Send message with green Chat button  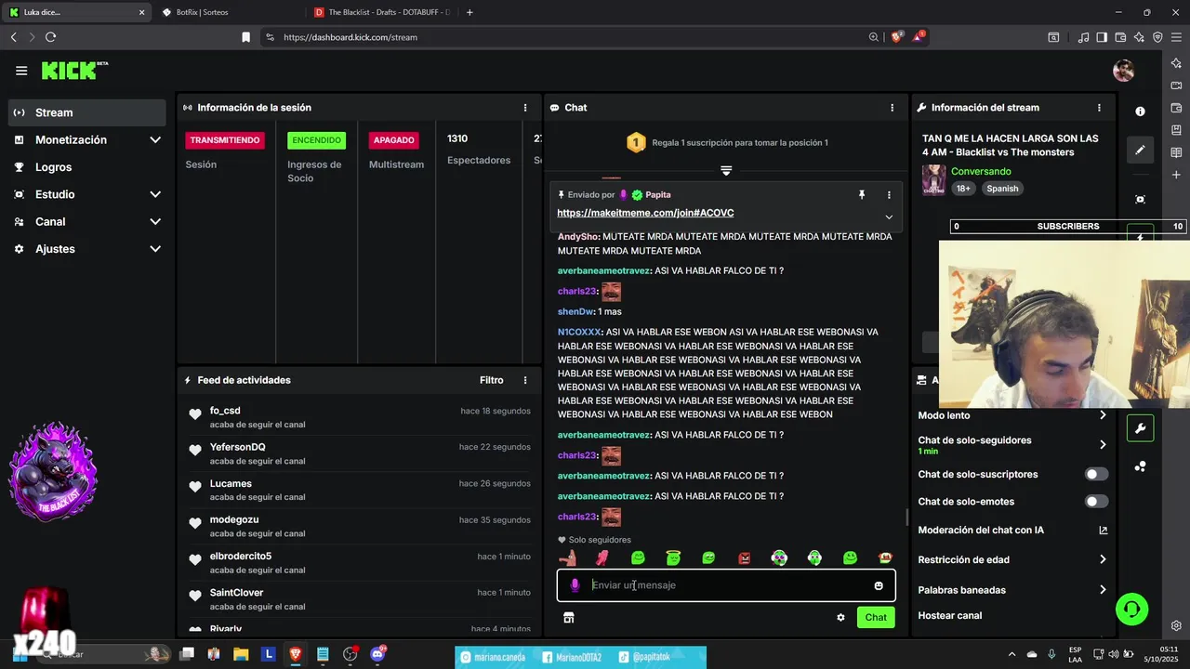876,617
